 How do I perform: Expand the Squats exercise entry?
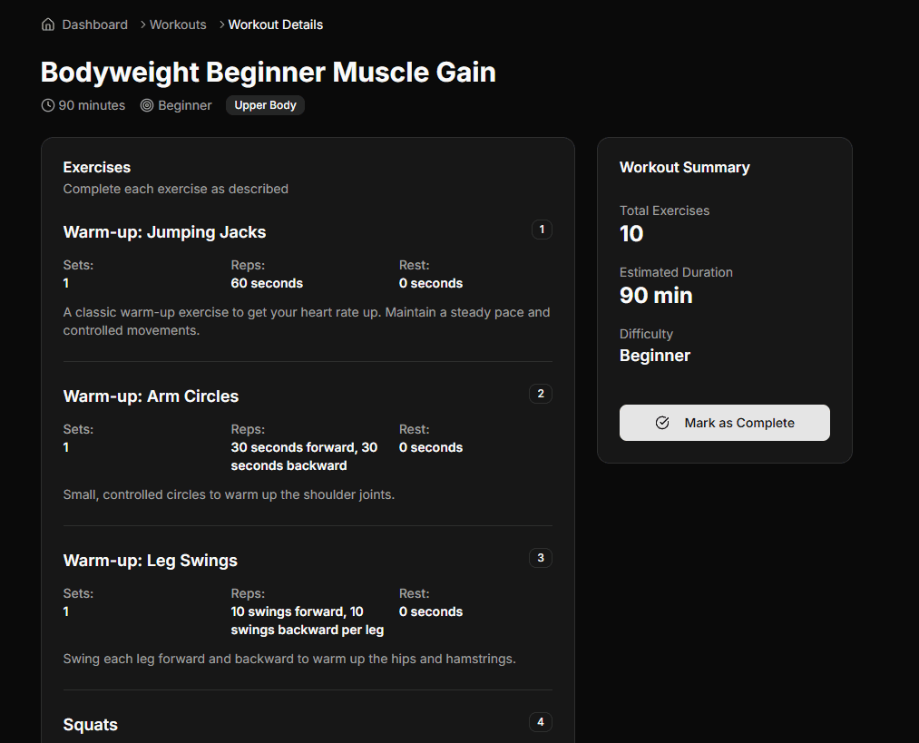[x=90, y=724]
